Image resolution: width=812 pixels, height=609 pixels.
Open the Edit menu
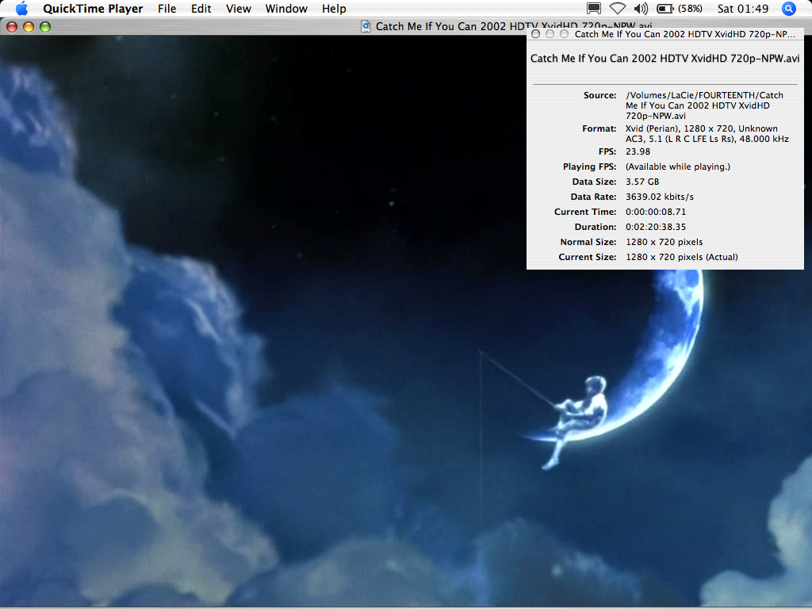coord(201,9)
